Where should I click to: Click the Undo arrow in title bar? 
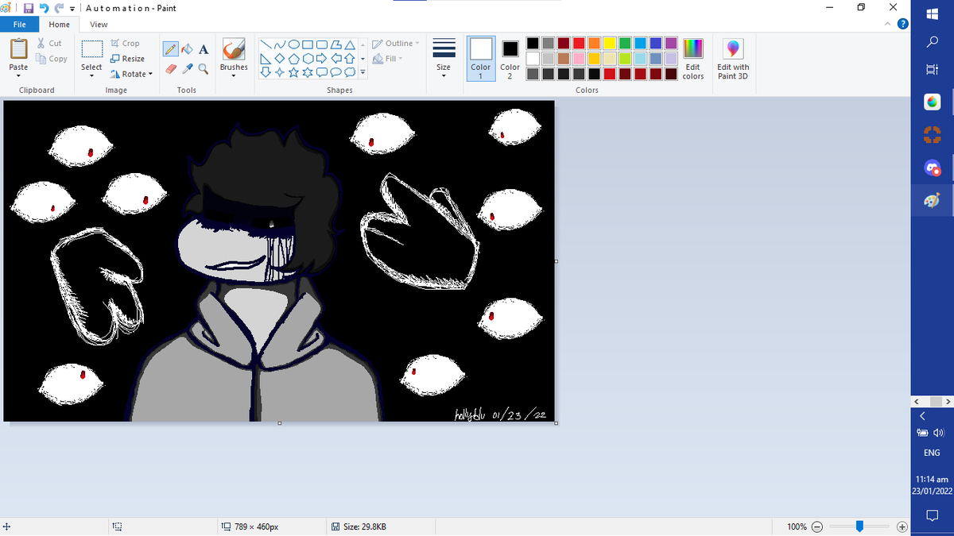click(45, 8)
